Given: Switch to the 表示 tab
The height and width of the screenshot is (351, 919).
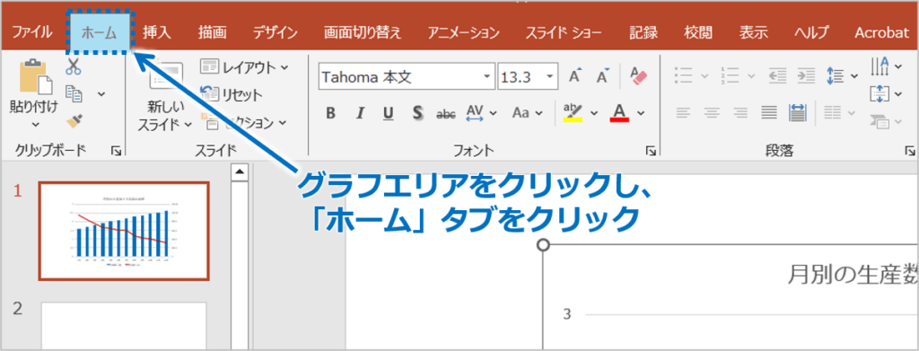Looking at the screenshot, I should click(753, 32).
